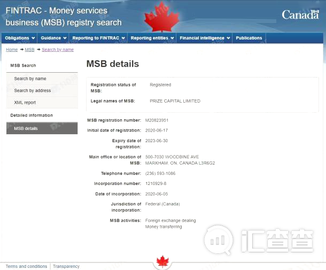Click registration number M20823951

[157, 120]
